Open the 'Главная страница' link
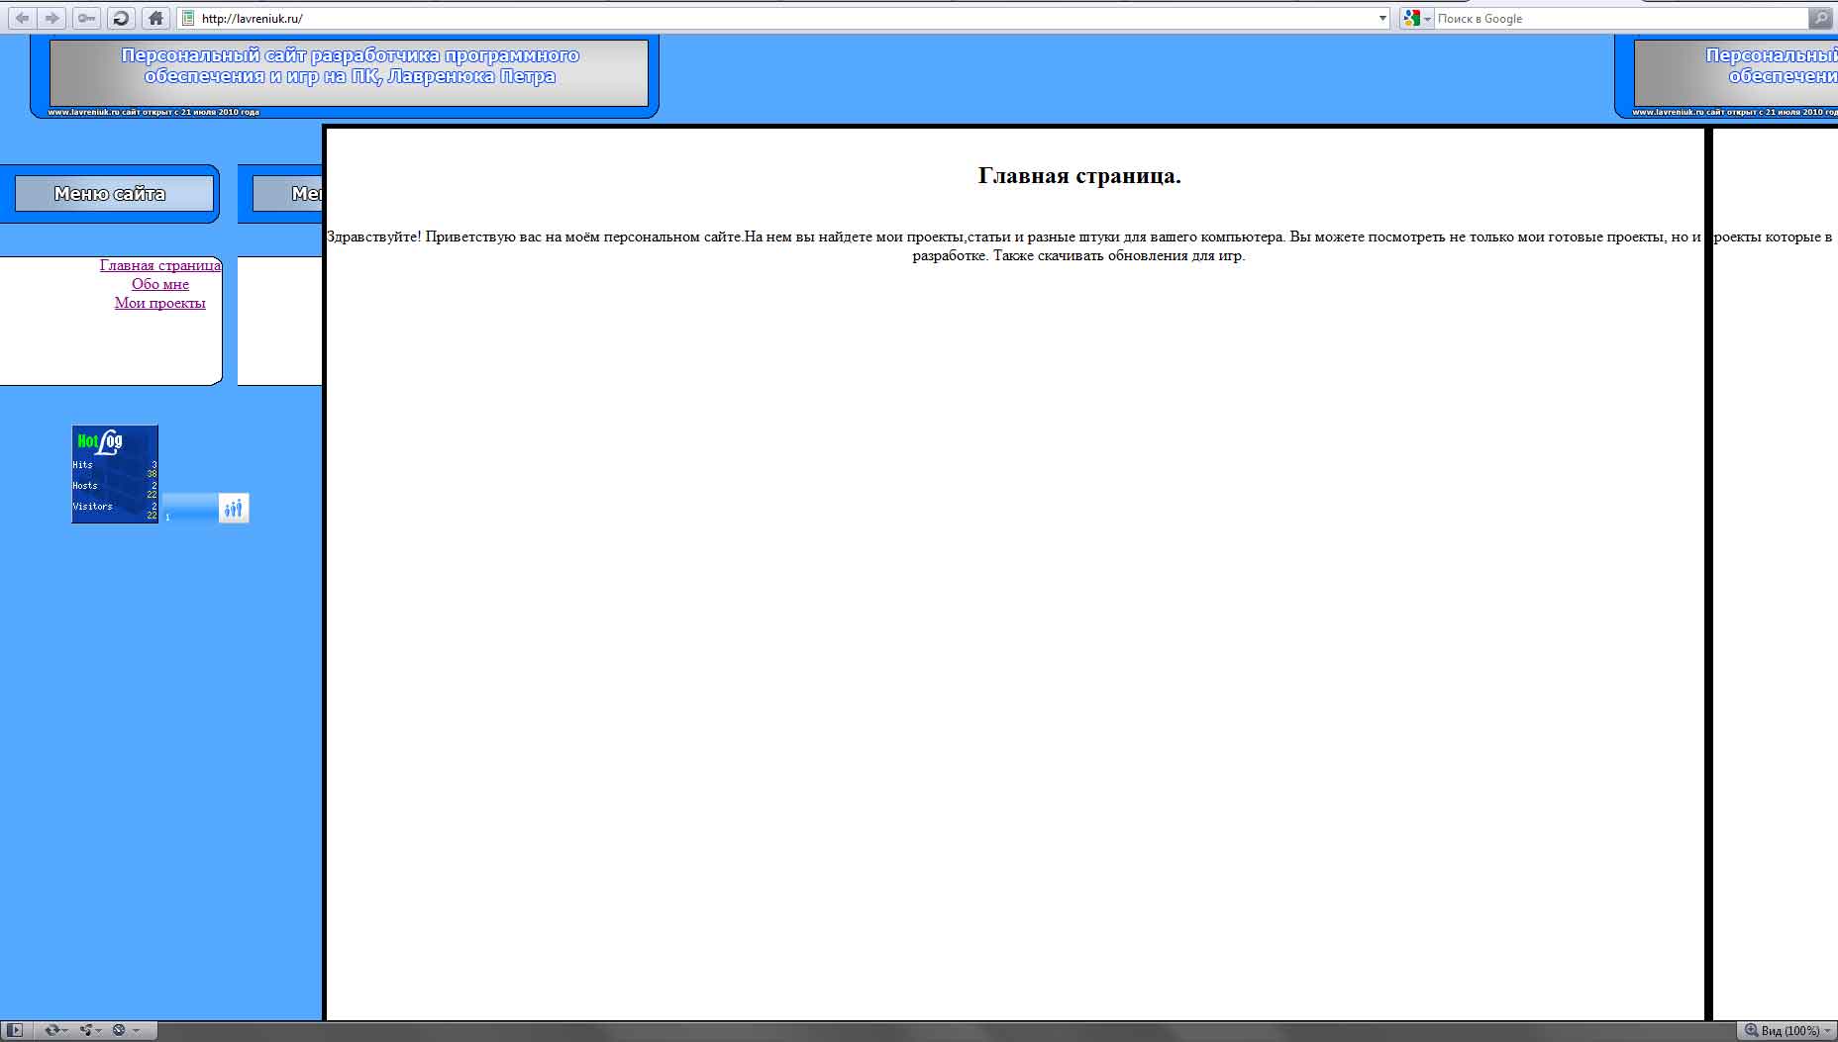Screen dimensions: 1838x1042 pos(159,265)
